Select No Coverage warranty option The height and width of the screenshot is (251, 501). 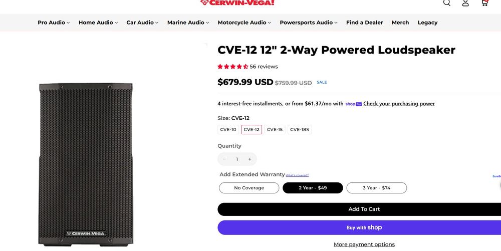click(249, 188)
